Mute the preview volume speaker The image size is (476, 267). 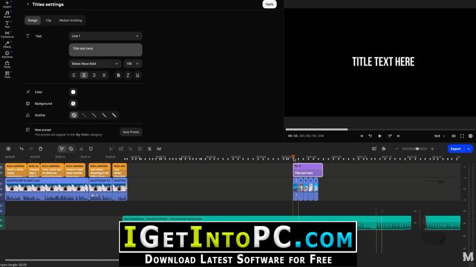pyautogui.click(x=453, y=136)
